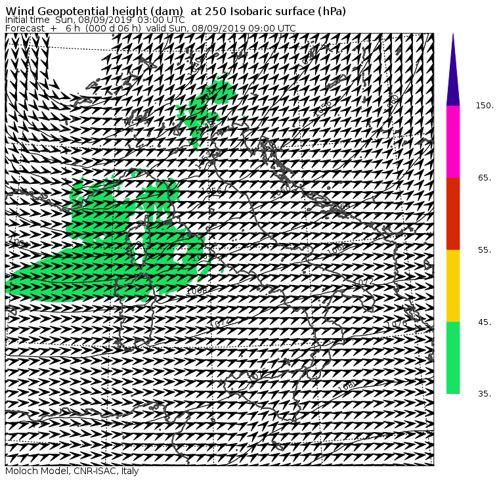This screenshot has height=480, width=499.
Task: Click the '150.' legend value label
Action: (x=485, y=106)
